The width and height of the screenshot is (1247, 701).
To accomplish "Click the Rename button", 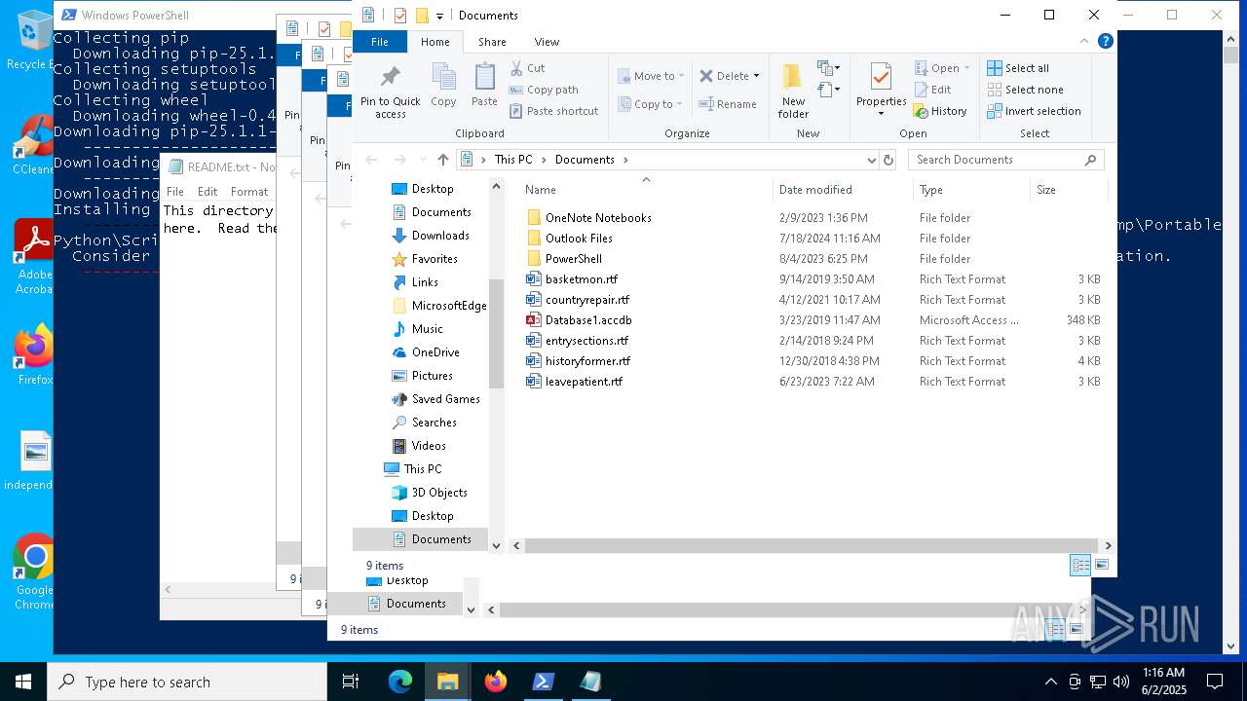I will click(x=728, y=104).
